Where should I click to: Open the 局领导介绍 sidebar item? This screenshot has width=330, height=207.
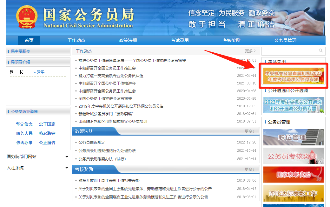click(x=20, y=62)
